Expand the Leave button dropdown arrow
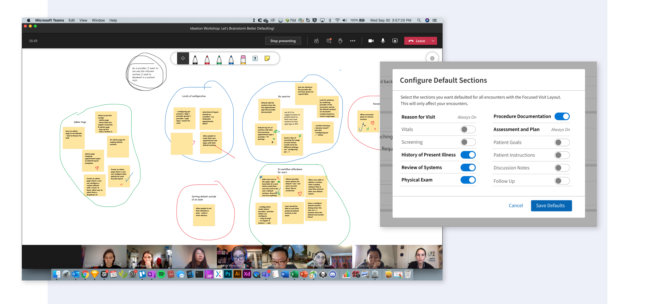This screenshot has height=304, width=666. pyautogui.click(x=433, y=41)
